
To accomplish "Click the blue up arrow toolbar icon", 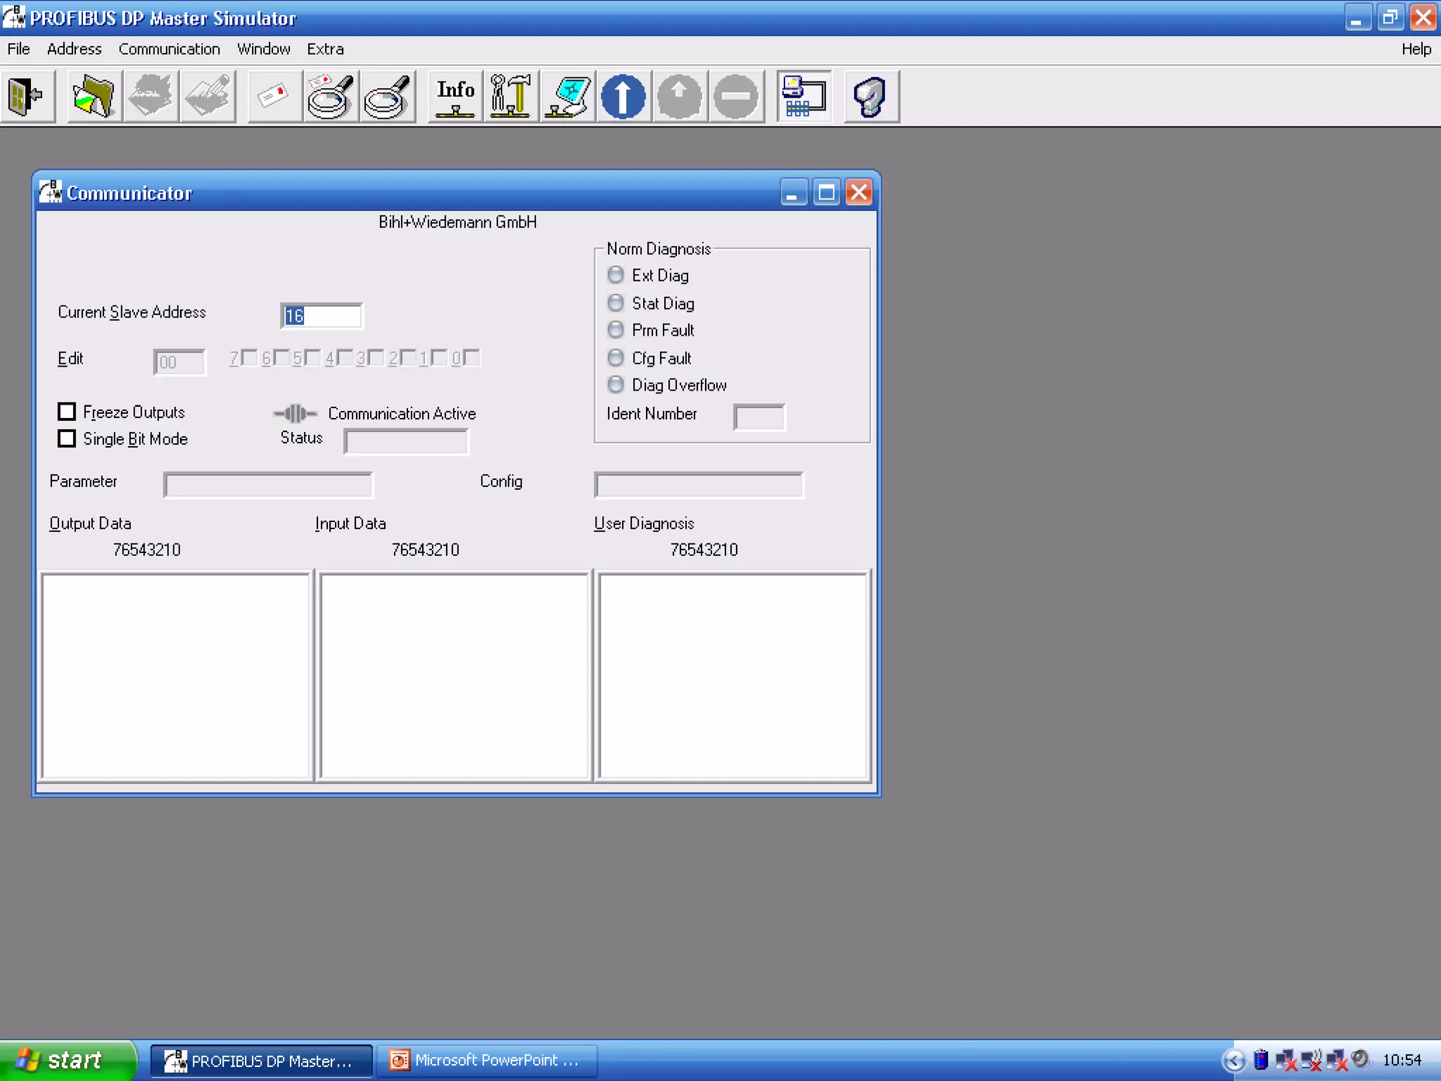I will (623, 96).
